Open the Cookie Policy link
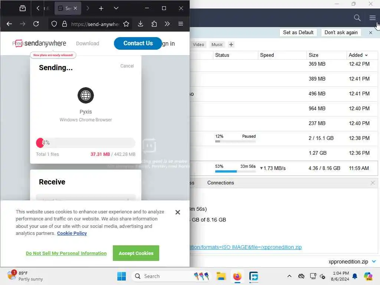The height and width of the screenshot is (285, 380). (72, 233)
